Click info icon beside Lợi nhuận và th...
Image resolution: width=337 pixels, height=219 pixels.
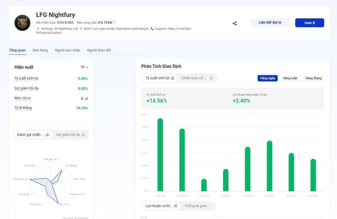click(176, 206)
